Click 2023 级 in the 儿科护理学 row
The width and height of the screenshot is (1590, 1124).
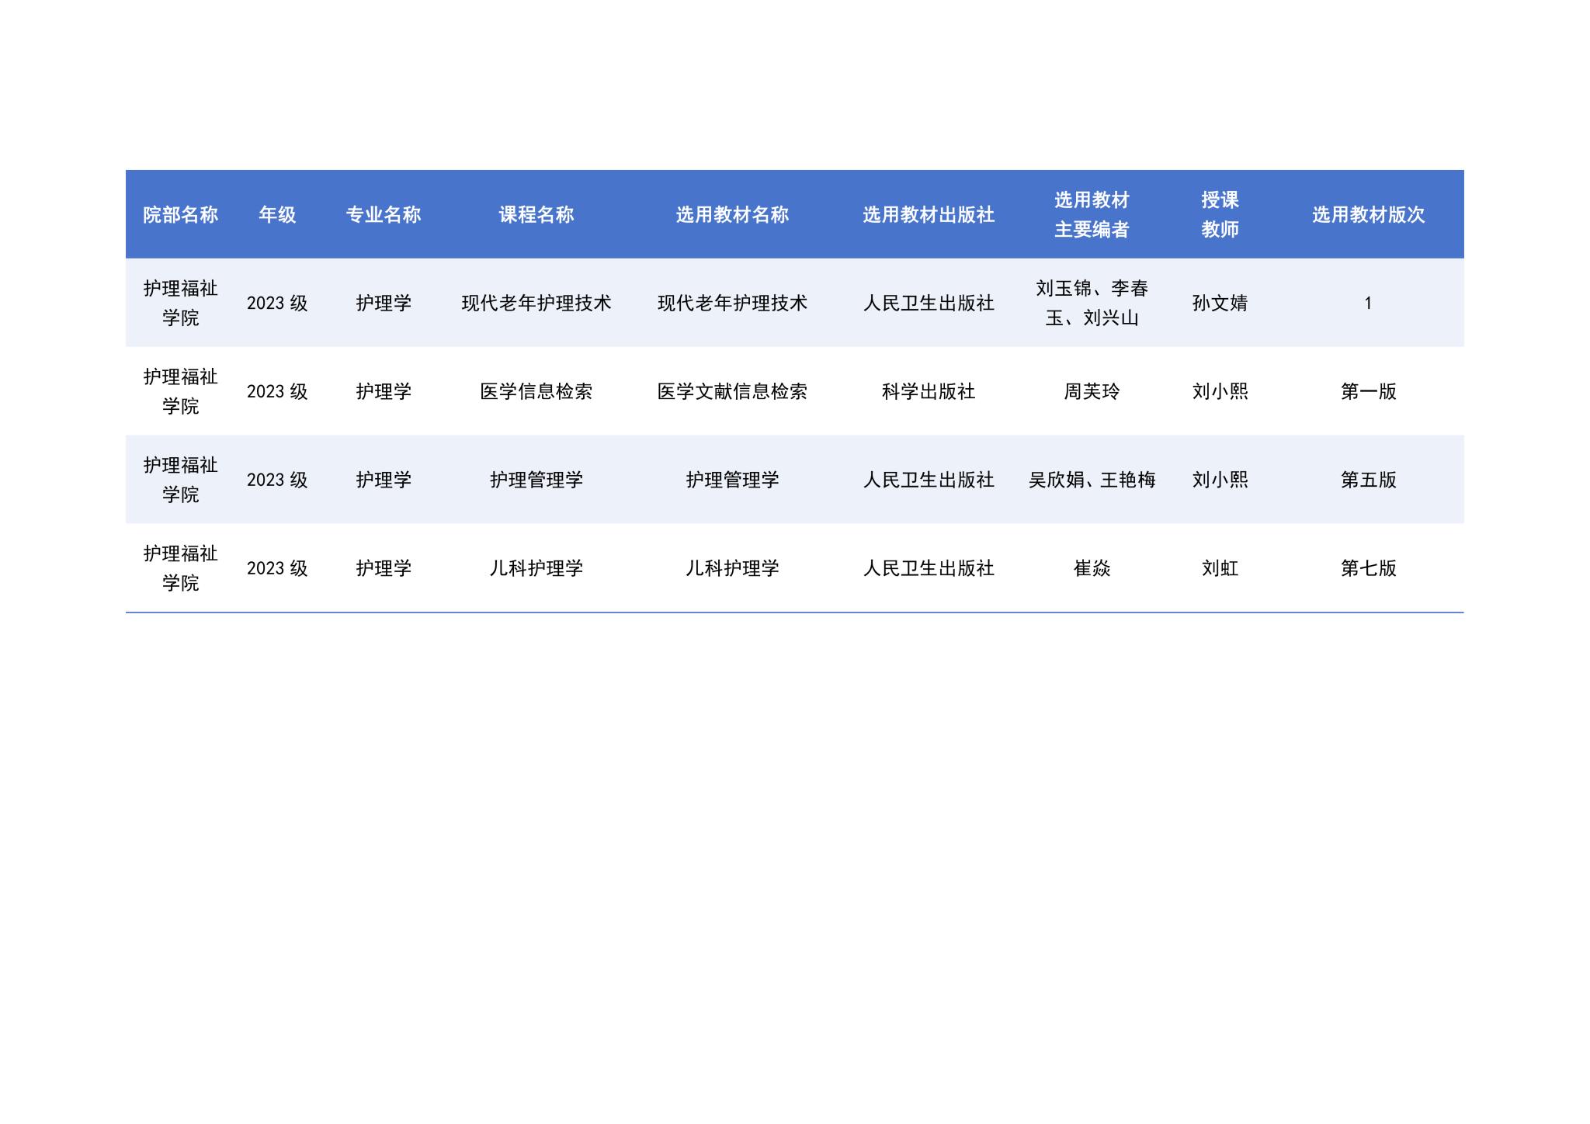coord(277,569)
